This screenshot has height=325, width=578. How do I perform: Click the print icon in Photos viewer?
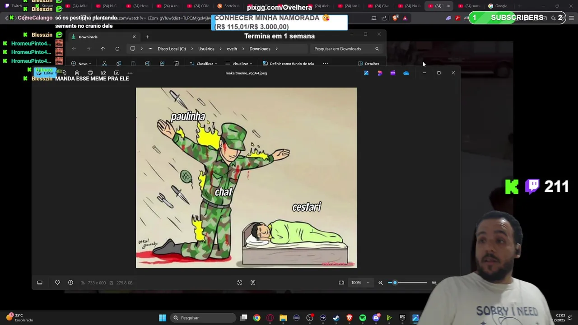[x=90, y=73]
